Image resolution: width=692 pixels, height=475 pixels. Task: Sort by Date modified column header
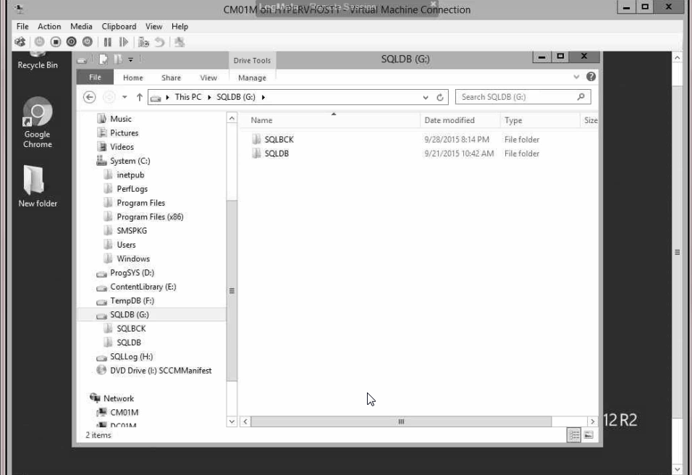450,120
